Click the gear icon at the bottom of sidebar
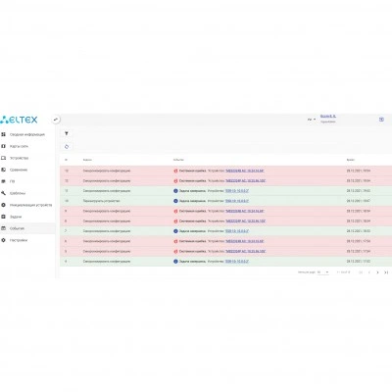Screen dimensions: 392x392 pyautogui.click(x=3, y=240)
